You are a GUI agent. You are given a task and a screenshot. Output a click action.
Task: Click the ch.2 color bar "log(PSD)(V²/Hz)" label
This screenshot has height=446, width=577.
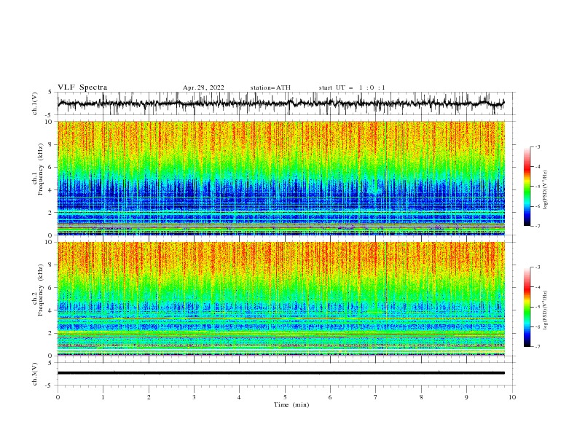pyautogui.click(x=546, y=310)
